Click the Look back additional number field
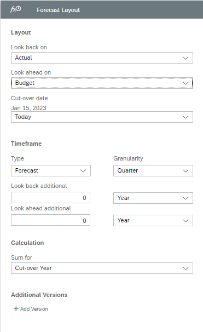Image resolution: width=203 pixels, height=332 pixels. pos(50,198)
